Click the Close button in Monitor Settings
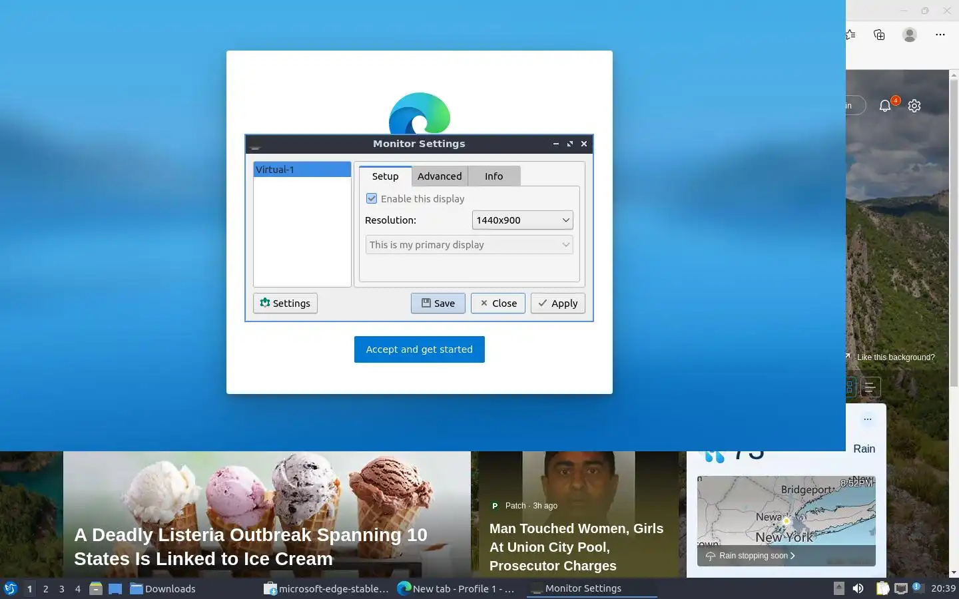This screenshot has height=599, width=959. [498, 303]
